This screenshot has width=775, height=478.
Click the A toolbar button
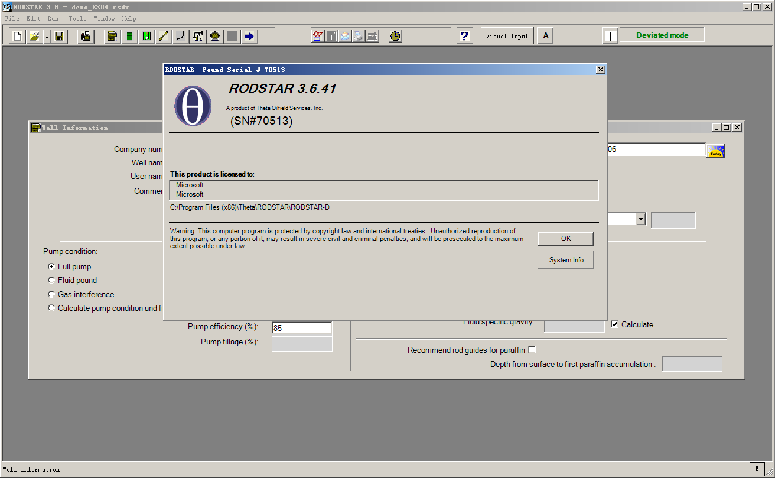point(546,36)
